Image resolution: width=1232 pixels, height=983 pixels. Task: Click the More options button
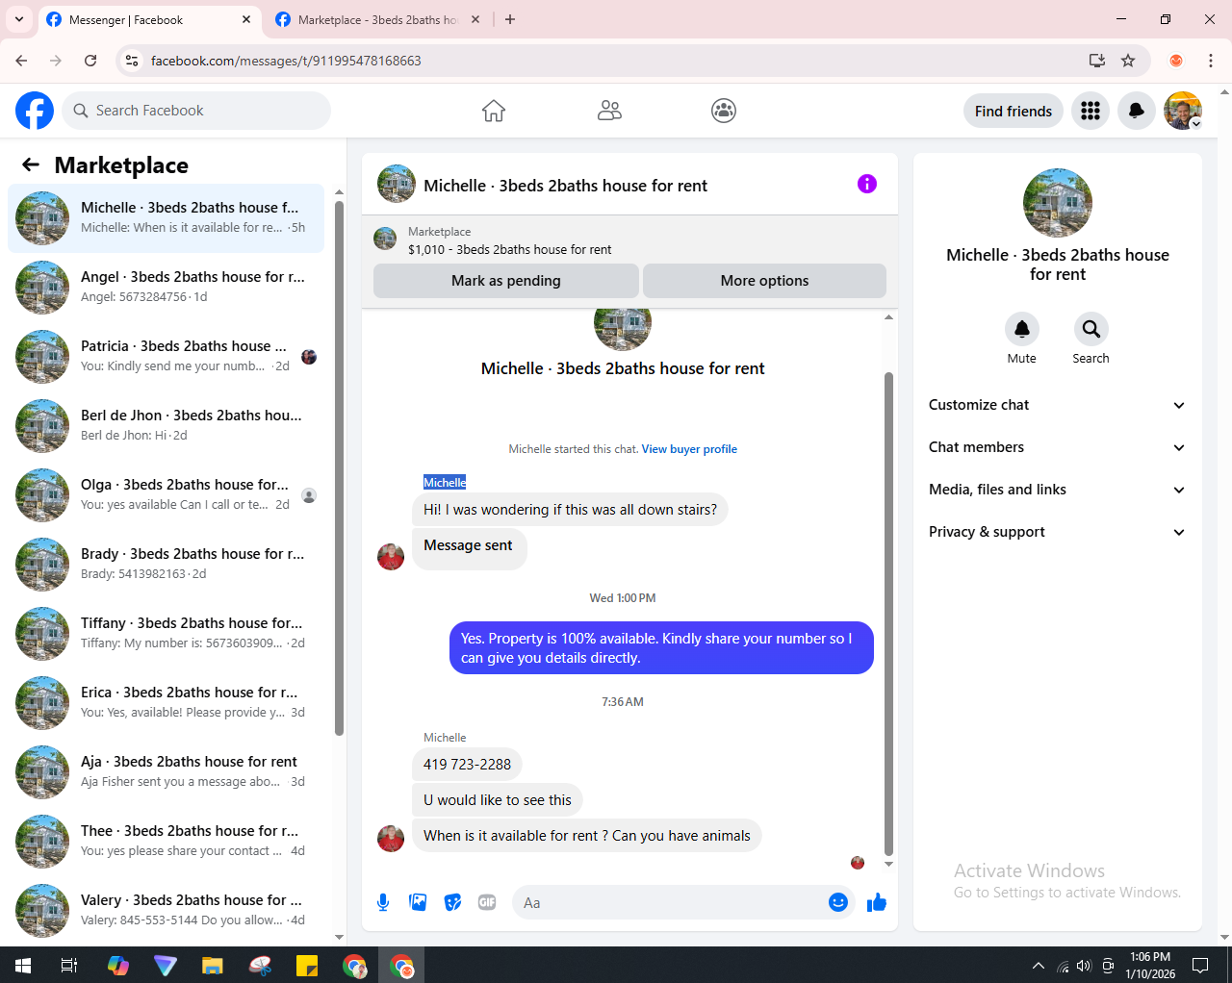(x=764, y=281)
